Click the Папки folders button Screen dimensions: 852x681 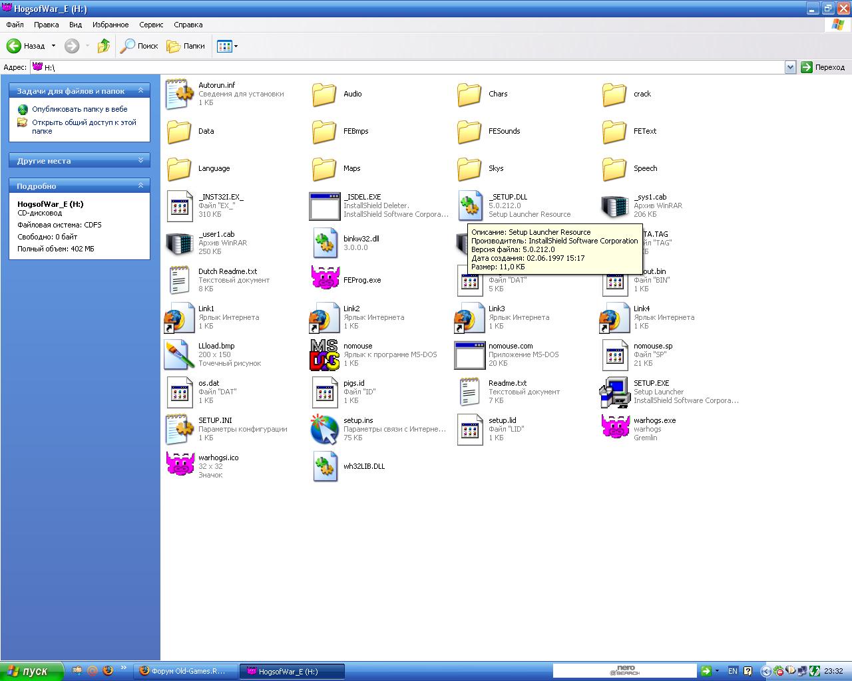186,46
